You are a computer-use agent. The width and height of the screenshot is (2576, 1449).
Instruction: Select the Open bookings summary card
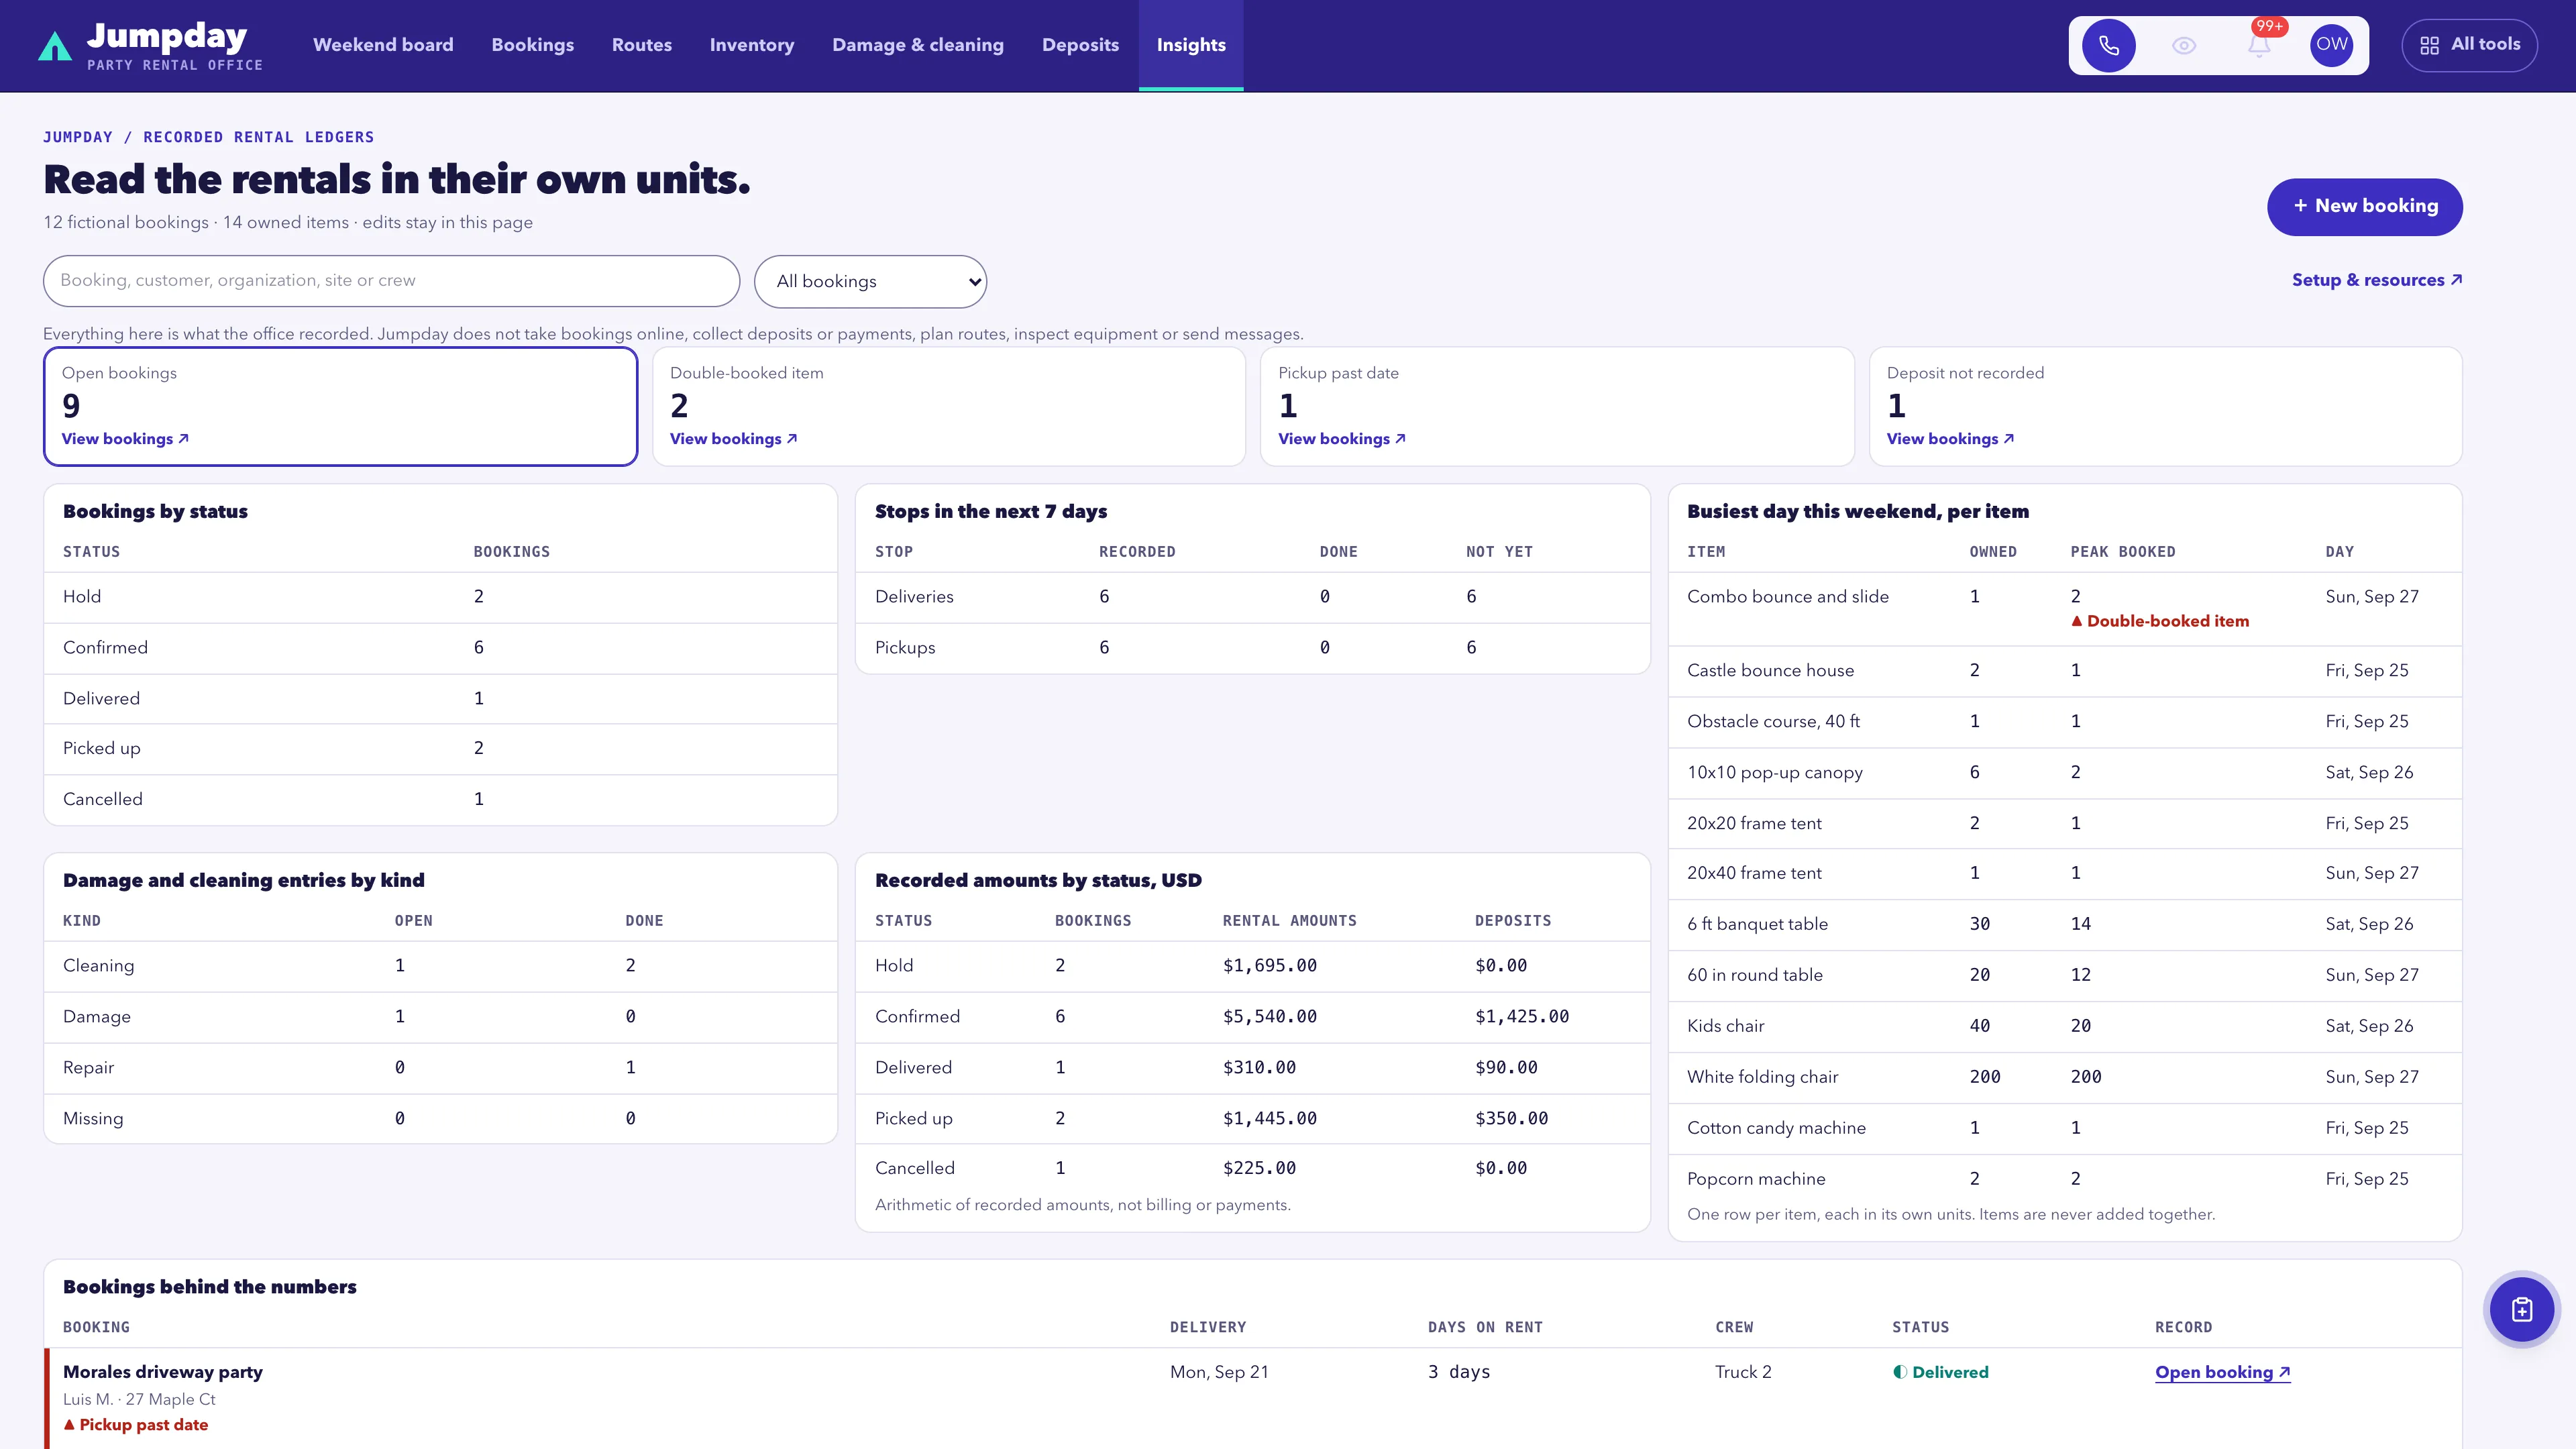pyautogui.click(x=340, y=406)
